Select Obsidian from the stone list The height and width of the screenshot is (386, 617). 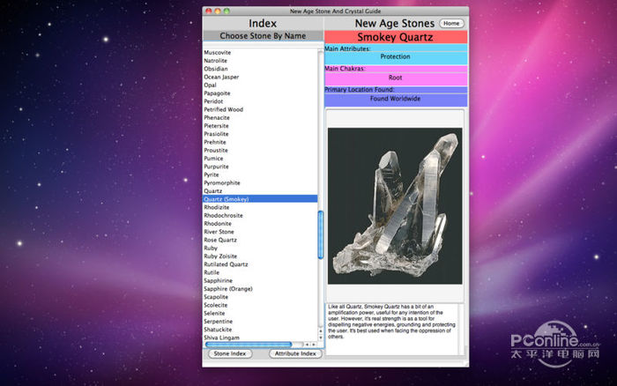tap(216, 69)
